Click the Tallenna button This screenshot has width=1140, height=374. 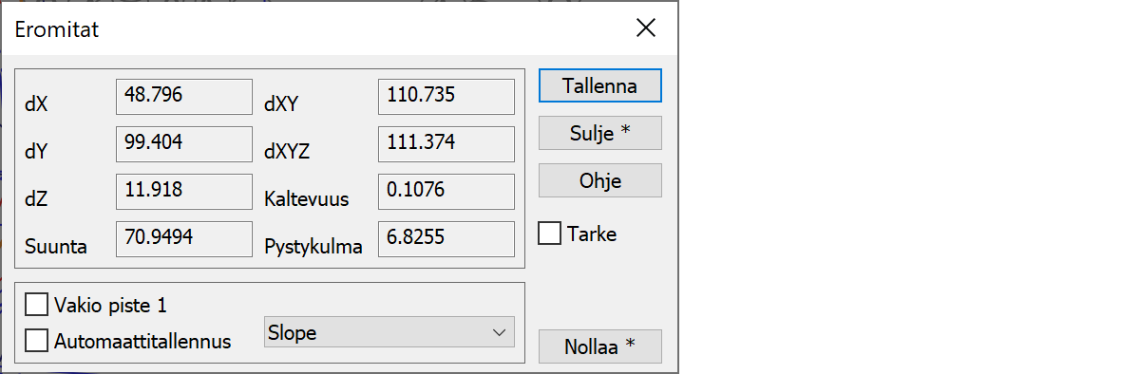pos(599,85)
